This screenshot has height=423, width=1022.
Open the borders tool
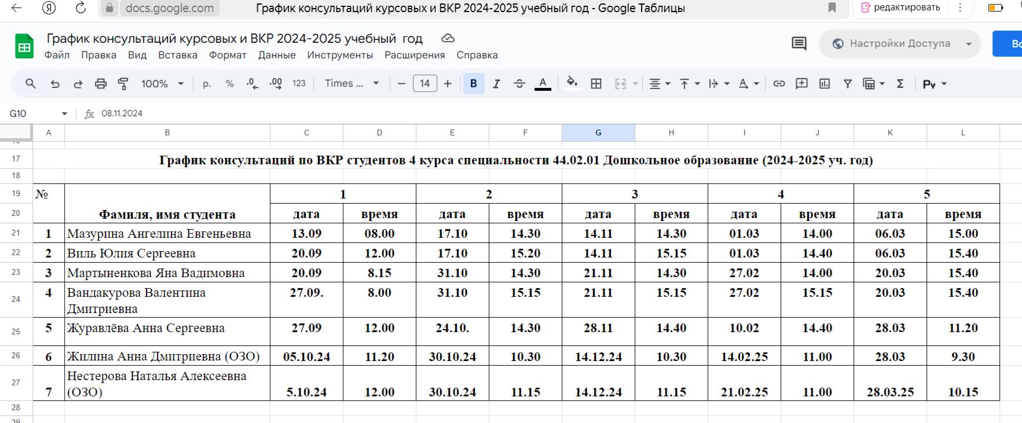click(596, 84)
